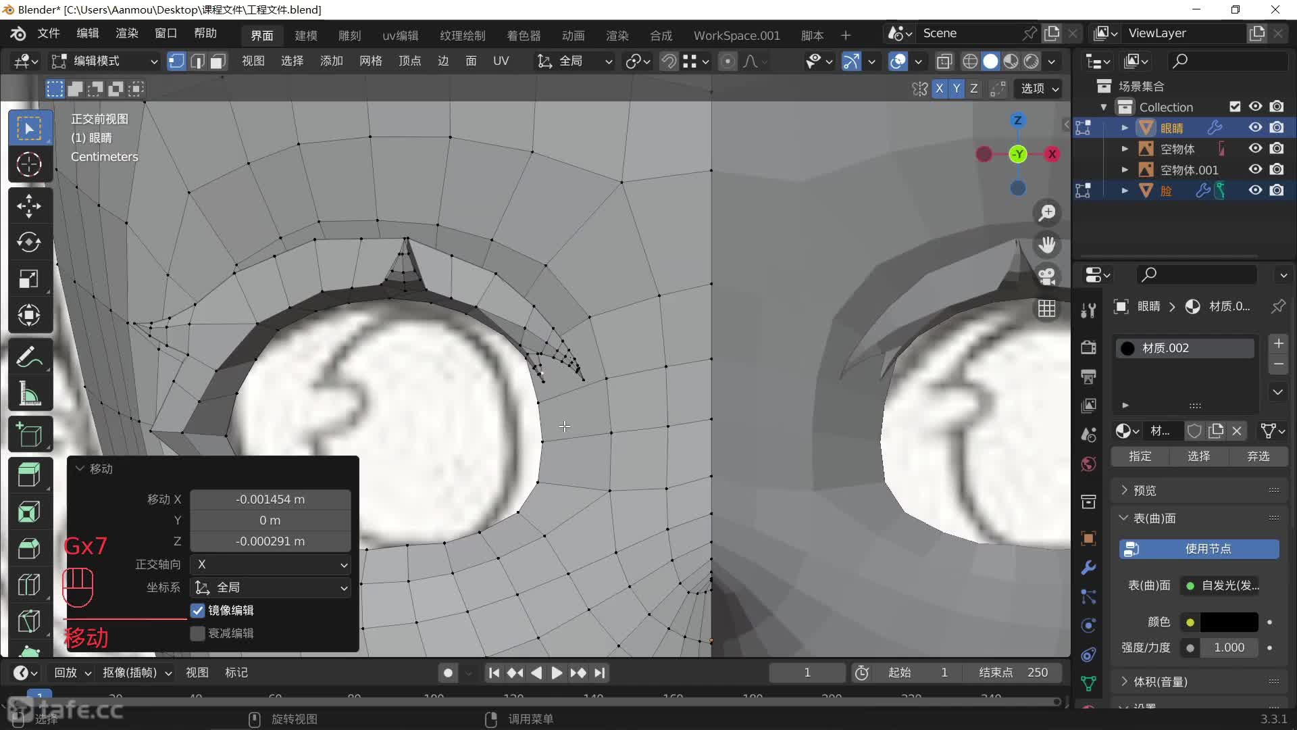Click the 选择 material select button
This screenshot has height=730, width=1297.
click(1199, 456)
